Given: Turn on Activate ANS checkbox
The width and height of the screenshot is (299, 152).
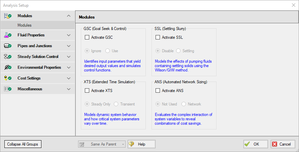Looking at the screenshot, I should [x=158, y=91].
